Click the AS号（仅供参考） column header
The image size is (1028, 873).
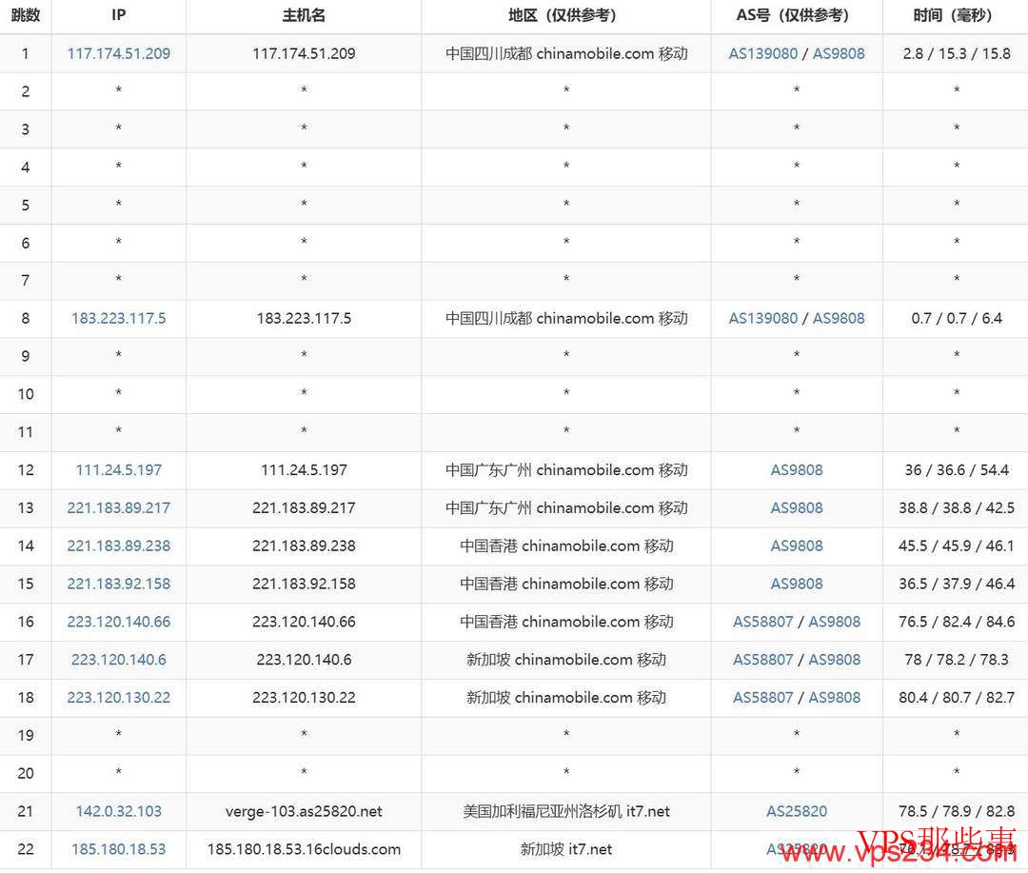(797, 16)
